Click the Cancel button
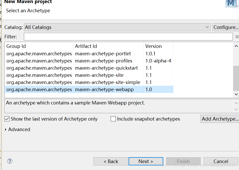The image size is (239, 170). pyautogui.click(x=221, y=161)
